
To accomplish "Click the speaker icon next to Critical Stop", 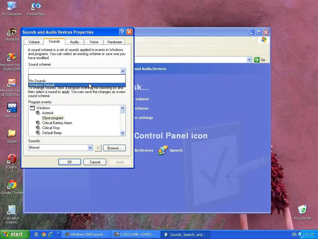I will coord(38,128).
